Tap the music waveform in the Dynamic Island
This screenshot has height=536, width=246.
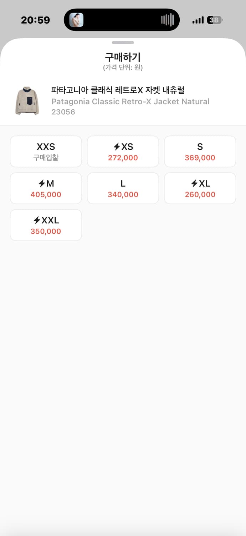(167, 20)
